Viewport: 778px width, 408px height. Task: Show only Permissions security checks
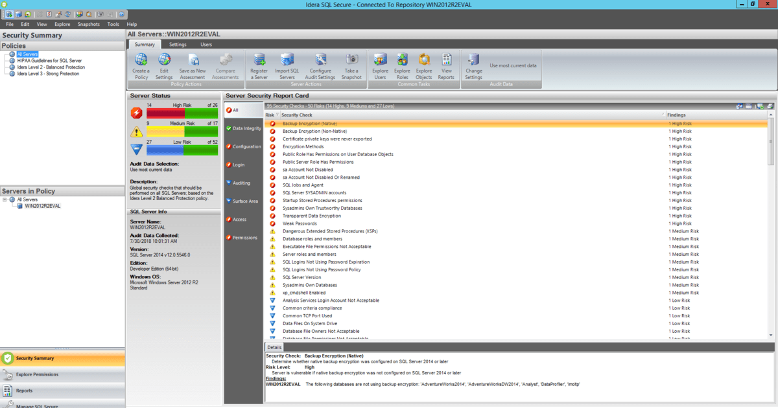[242, 238]
